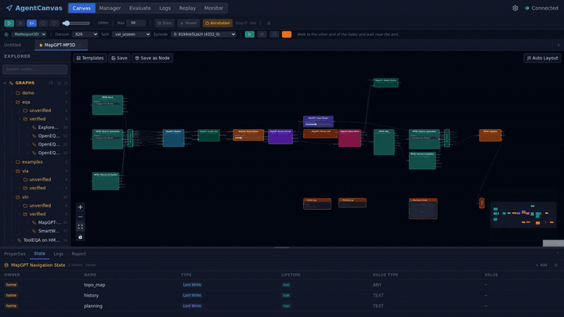
Task: Collapse the eqa folder
Action: tap(26, 102)
